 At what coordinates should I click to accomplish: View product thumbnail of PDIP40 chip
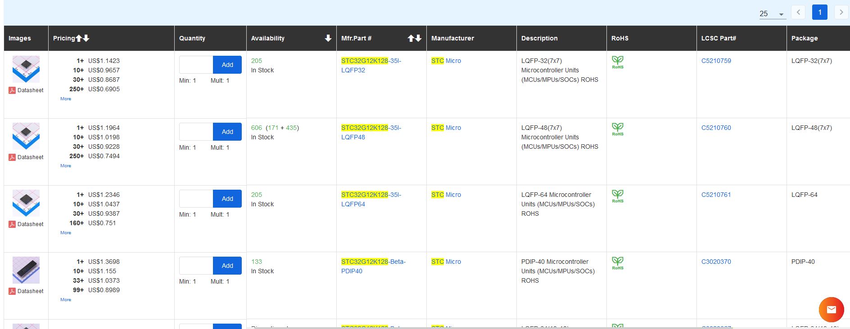(x=26, y=270)
